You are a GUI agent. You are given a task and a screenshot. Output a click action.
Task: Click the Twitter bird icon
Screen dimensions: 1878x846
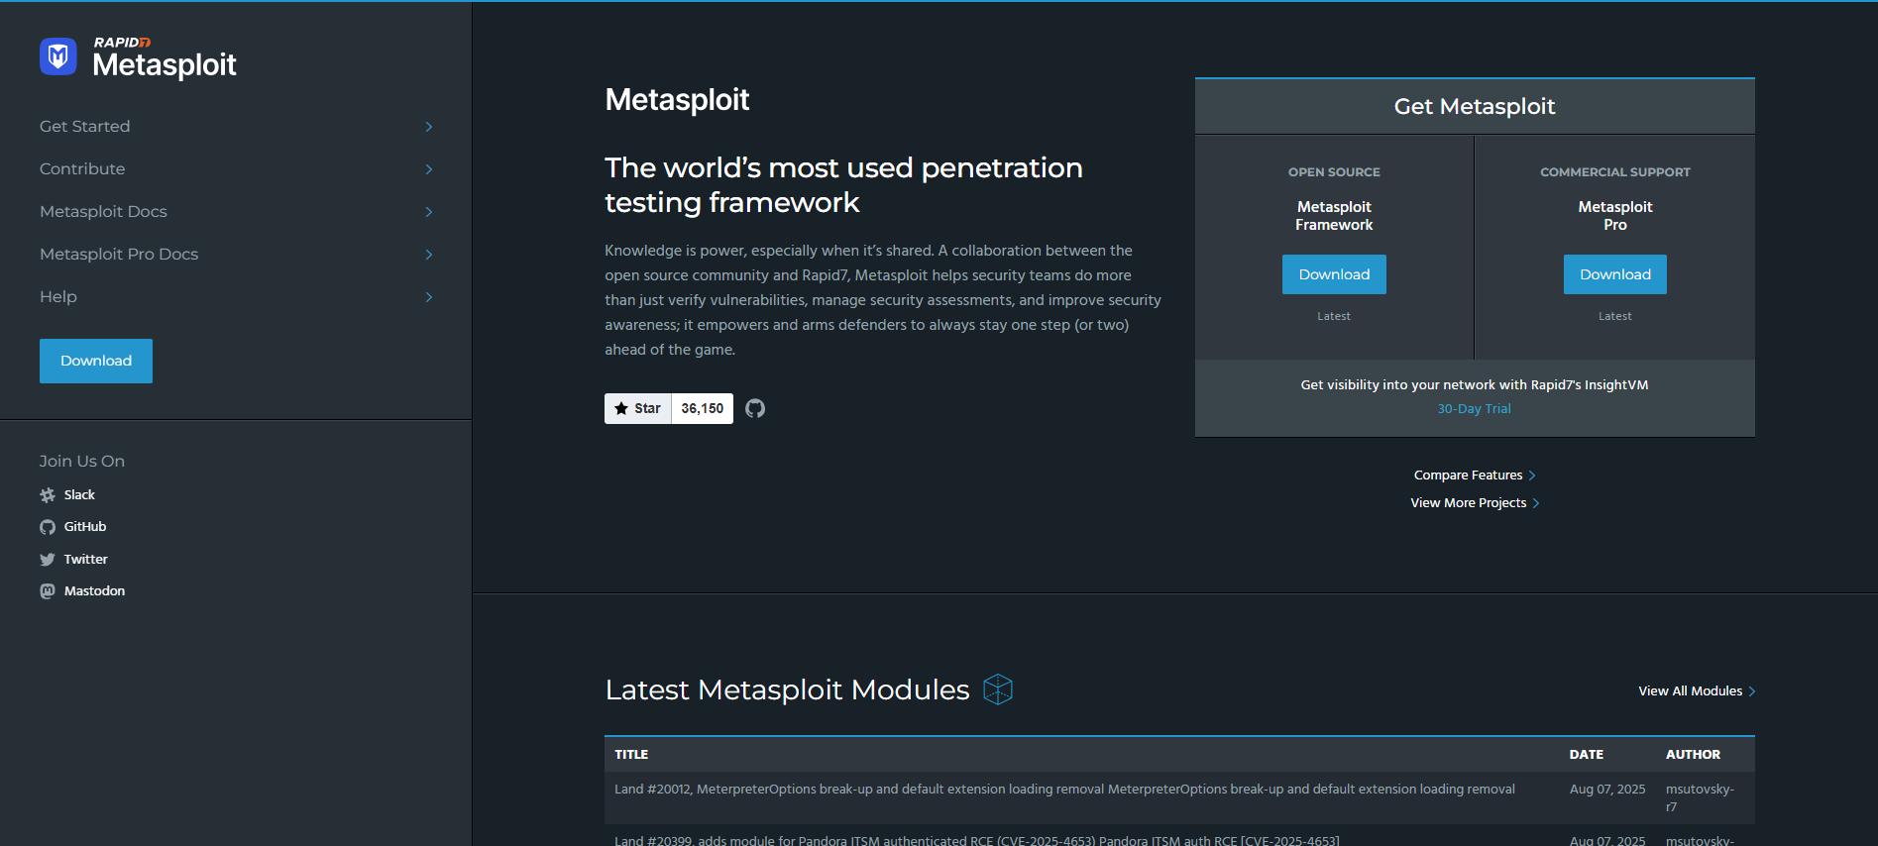(x=48, y=560)
